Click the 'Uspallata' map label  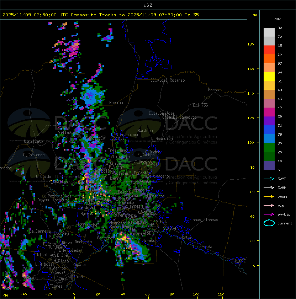pos(33,141)
